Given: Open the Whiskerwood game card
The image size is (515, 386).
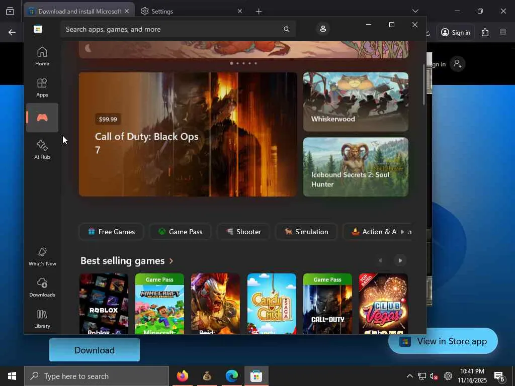Looking at the screenshot, I should click(x=356, y=102).
